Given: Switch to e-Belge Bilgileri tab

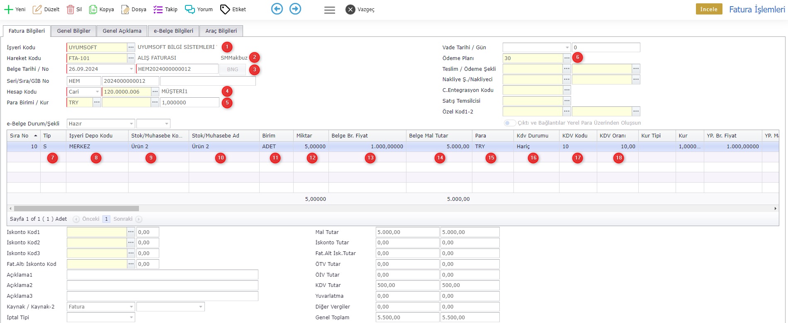Looking at the screenshot, I should tap(173, 31).
